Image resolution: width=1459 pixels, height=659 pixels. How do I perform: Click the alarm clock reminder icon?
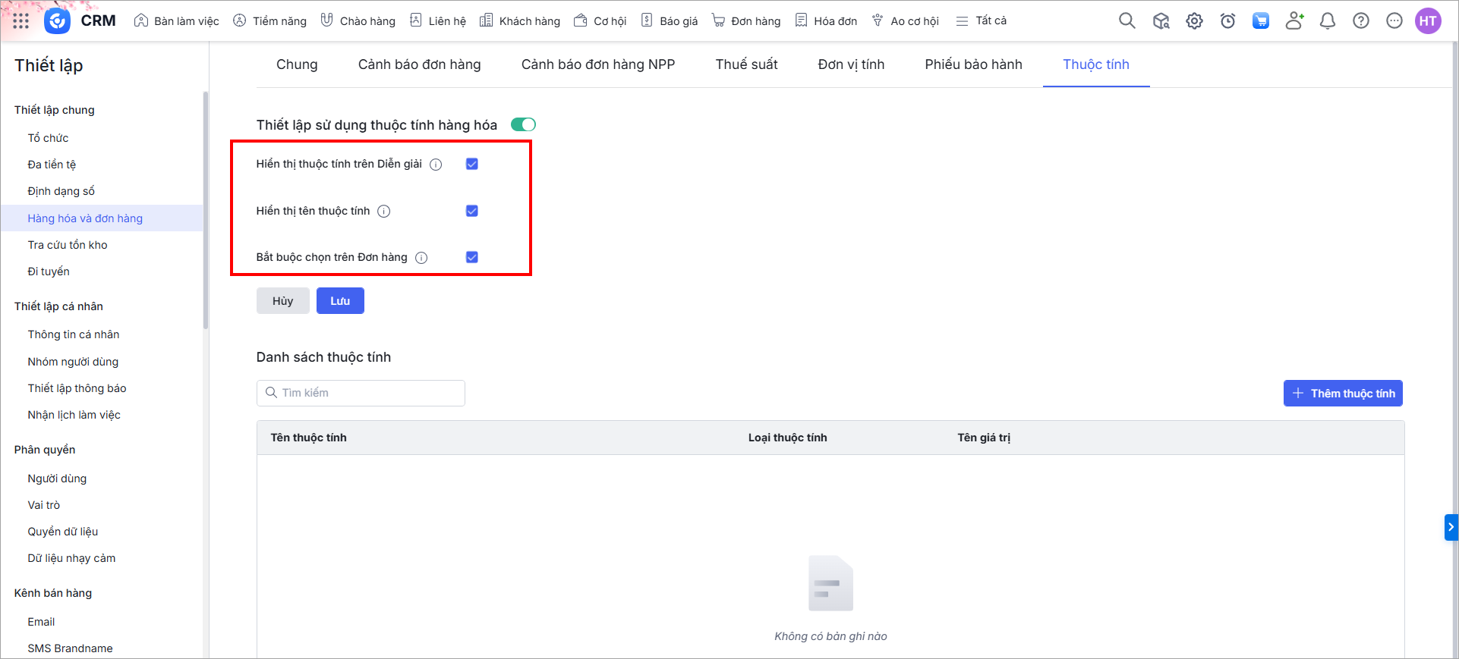(1227, 21)
